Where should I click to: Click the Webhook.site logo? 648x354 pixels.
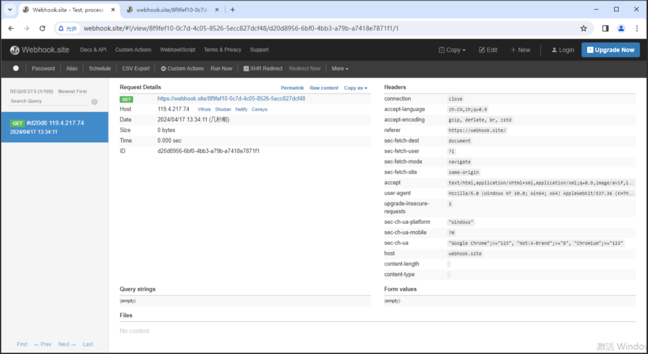coord(40,50)
